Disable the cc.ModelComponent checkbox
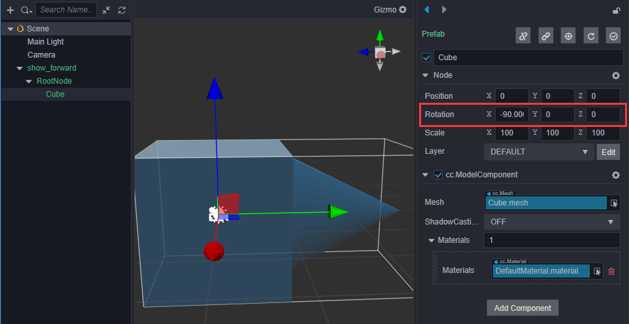The height and width of the screenshot is (324, 629). [439, 175]
